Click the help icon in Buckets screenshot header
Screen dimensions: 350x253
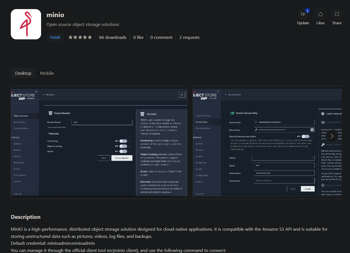[x=182, y=95]
